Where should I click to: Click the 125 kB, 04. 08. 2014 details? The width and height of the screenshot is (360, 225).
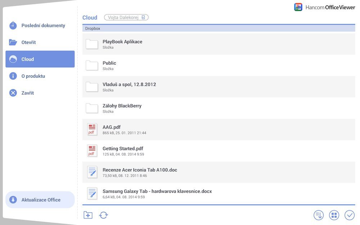123,154
